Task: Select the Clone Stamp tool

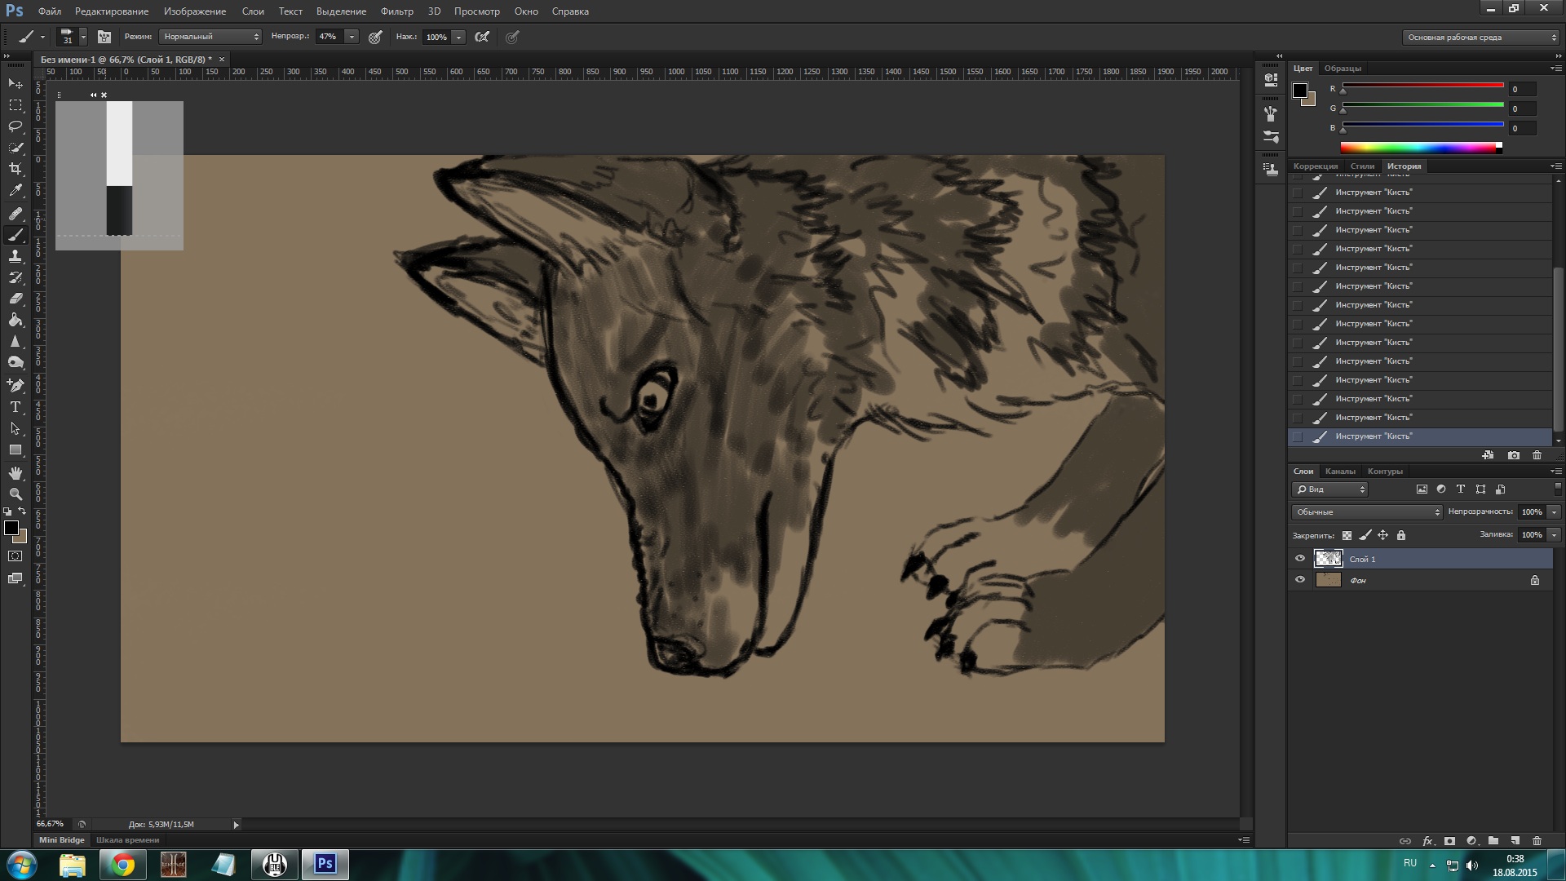Action: click(15, 256)
